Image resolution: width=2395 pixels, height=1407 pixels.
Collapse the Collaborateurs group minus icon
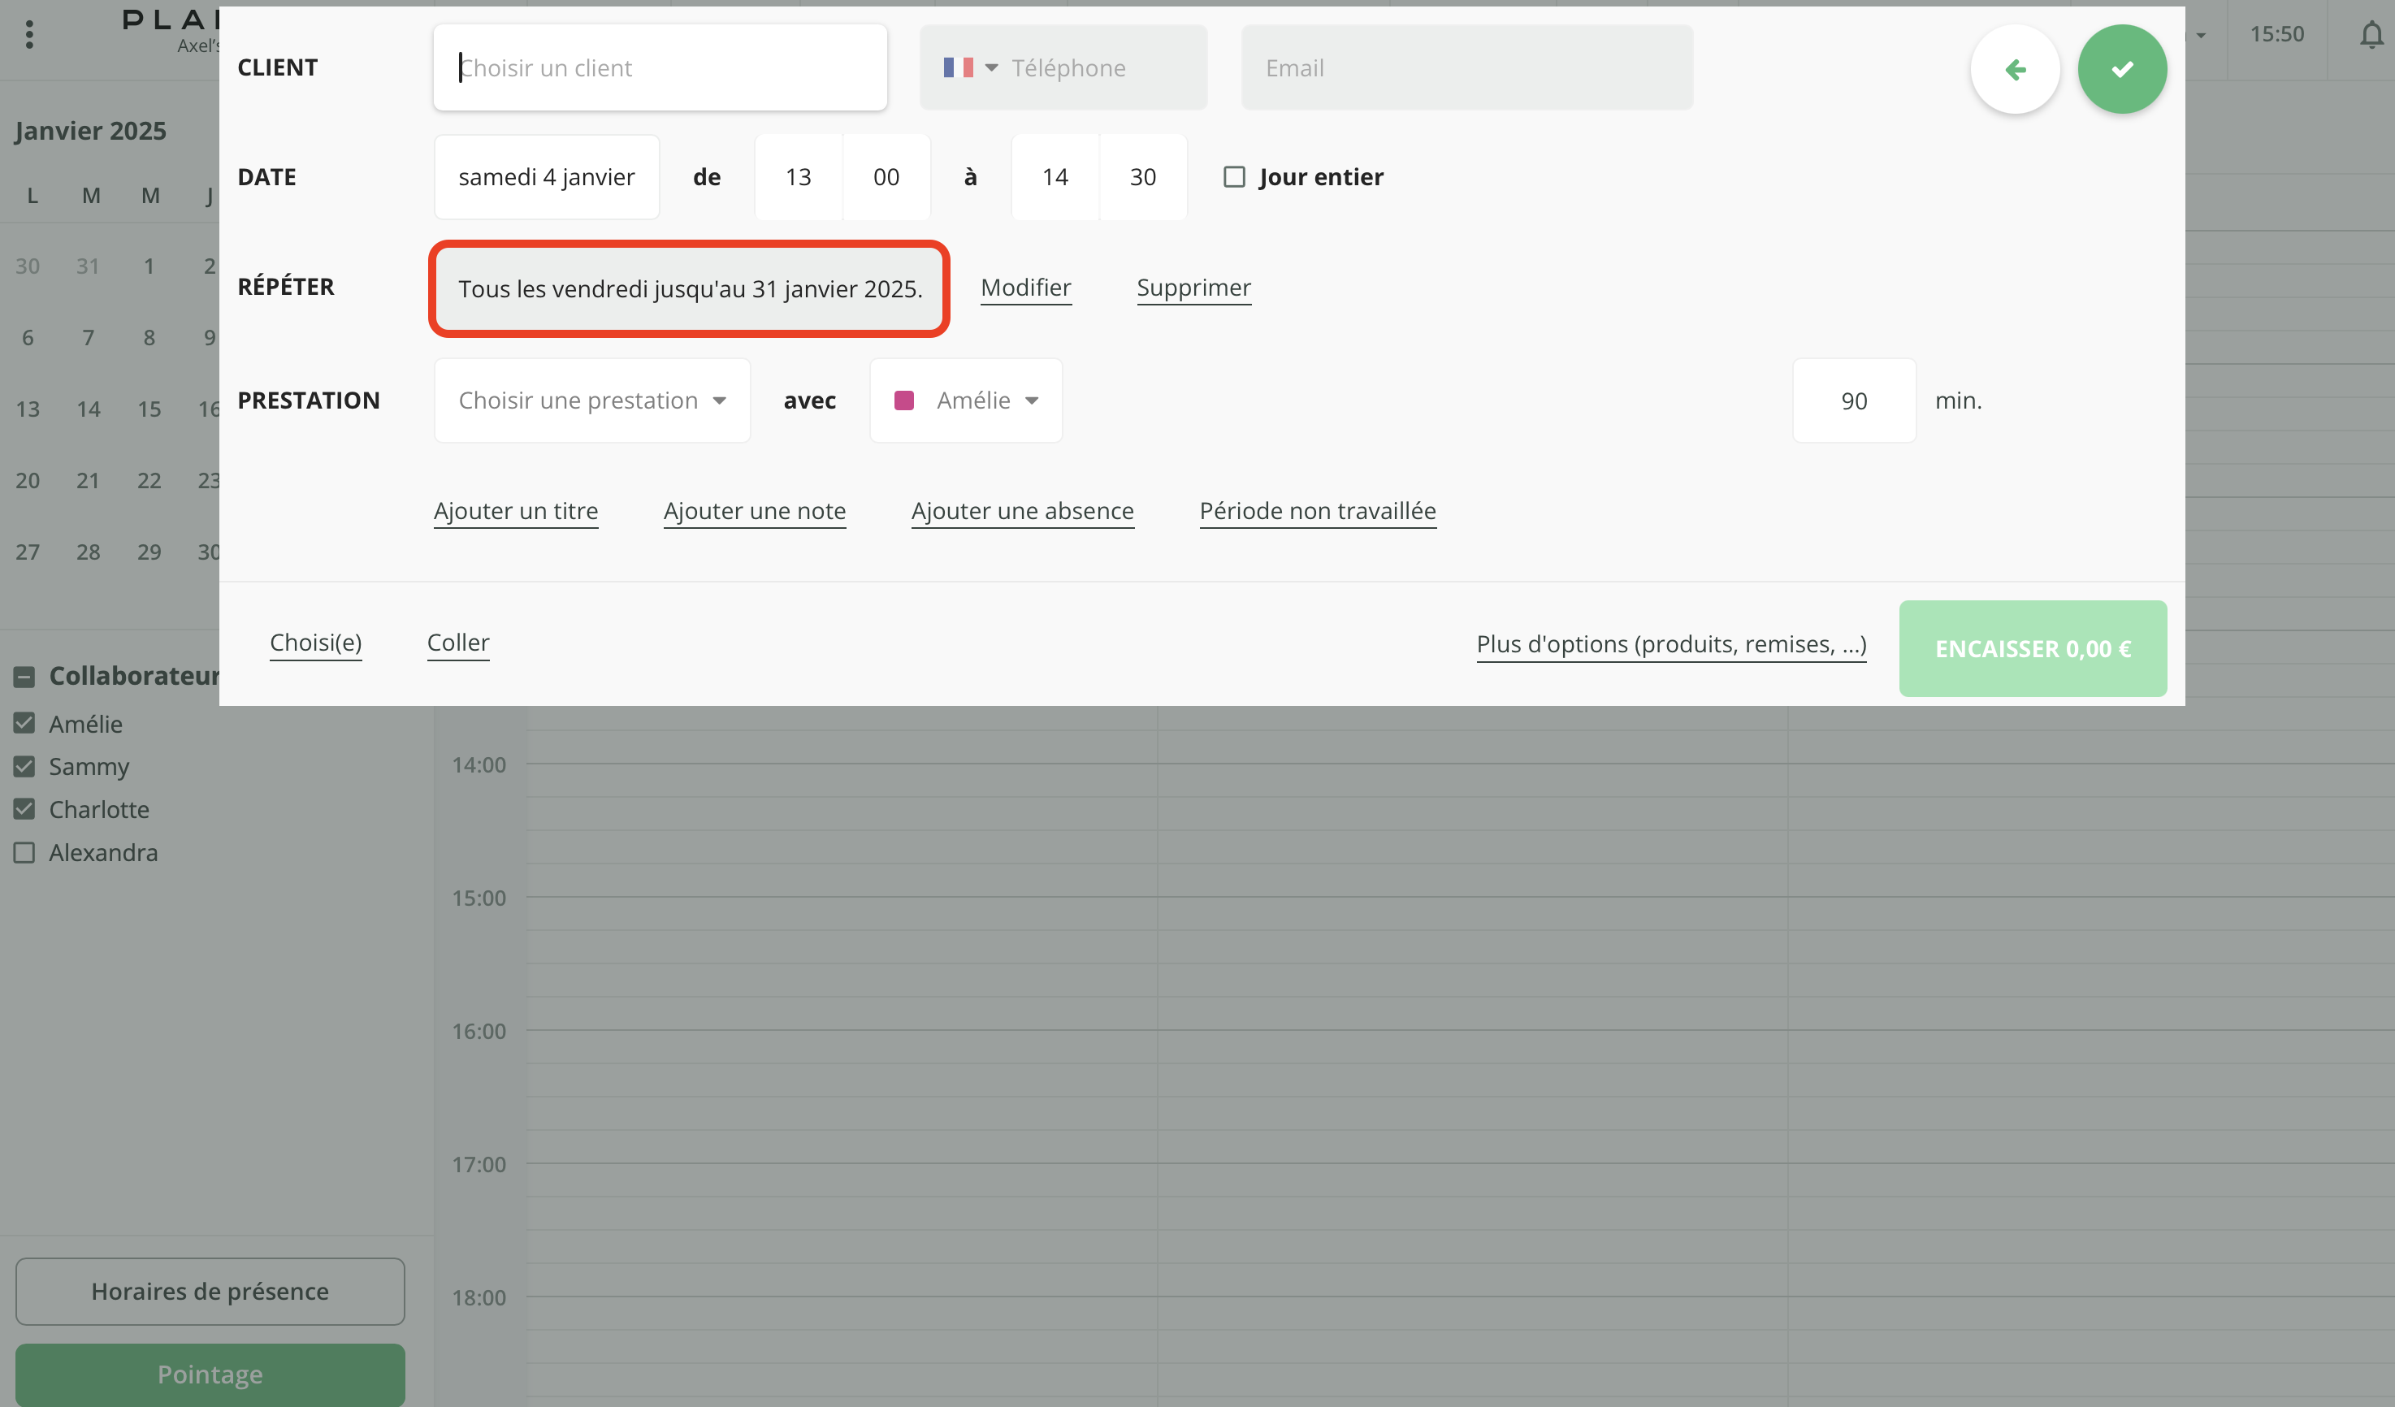(24, 677)
